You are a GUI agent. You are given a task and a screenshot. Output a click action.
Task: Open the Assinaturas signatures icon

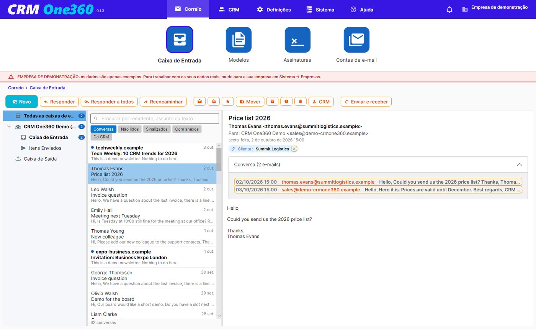tap(297, 40)
